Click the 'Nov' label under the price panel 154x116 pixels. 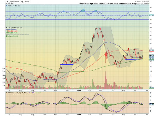(56, 90)
